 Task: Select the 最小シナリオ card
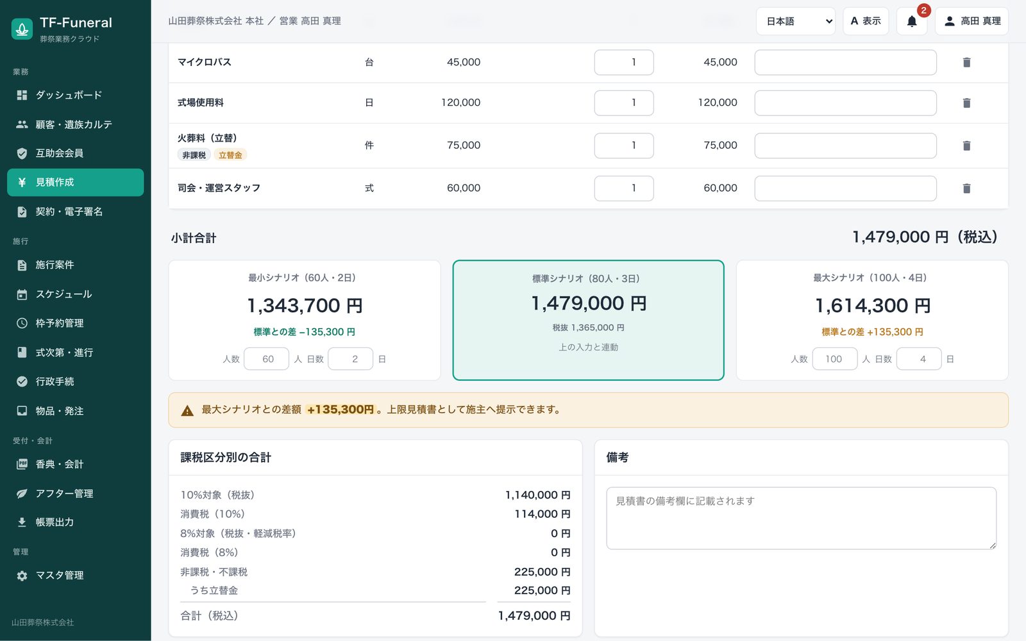click(x=305, y=320)
